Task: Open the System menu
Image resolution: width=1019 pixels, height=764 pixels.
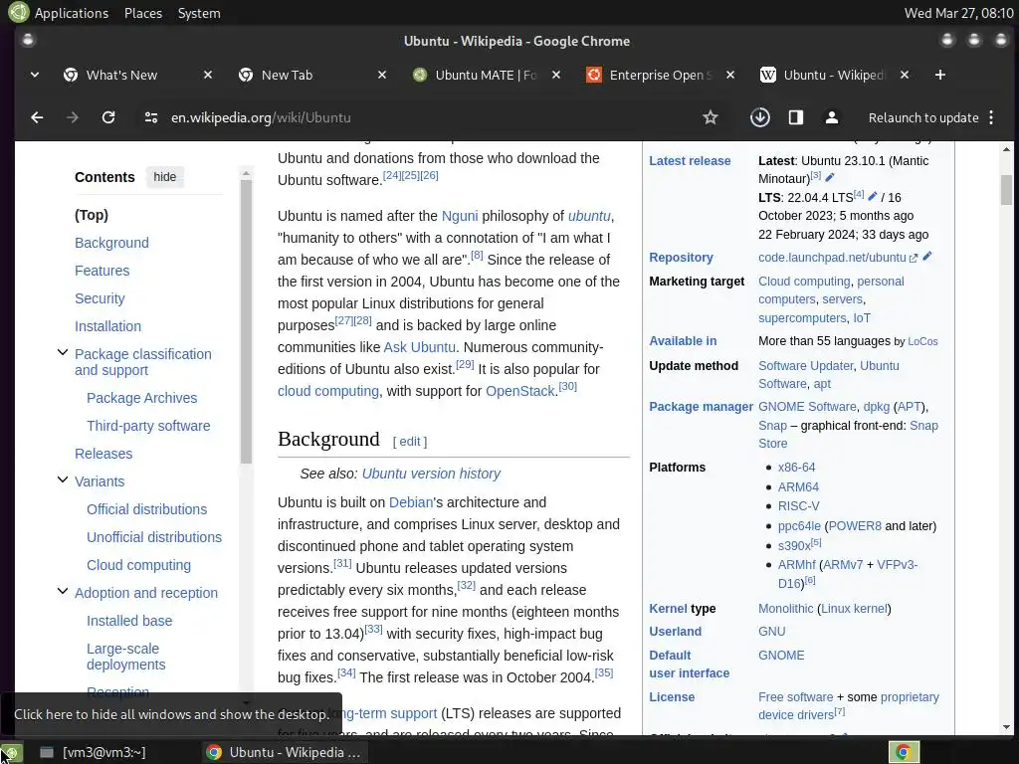Action: [199, 13]
